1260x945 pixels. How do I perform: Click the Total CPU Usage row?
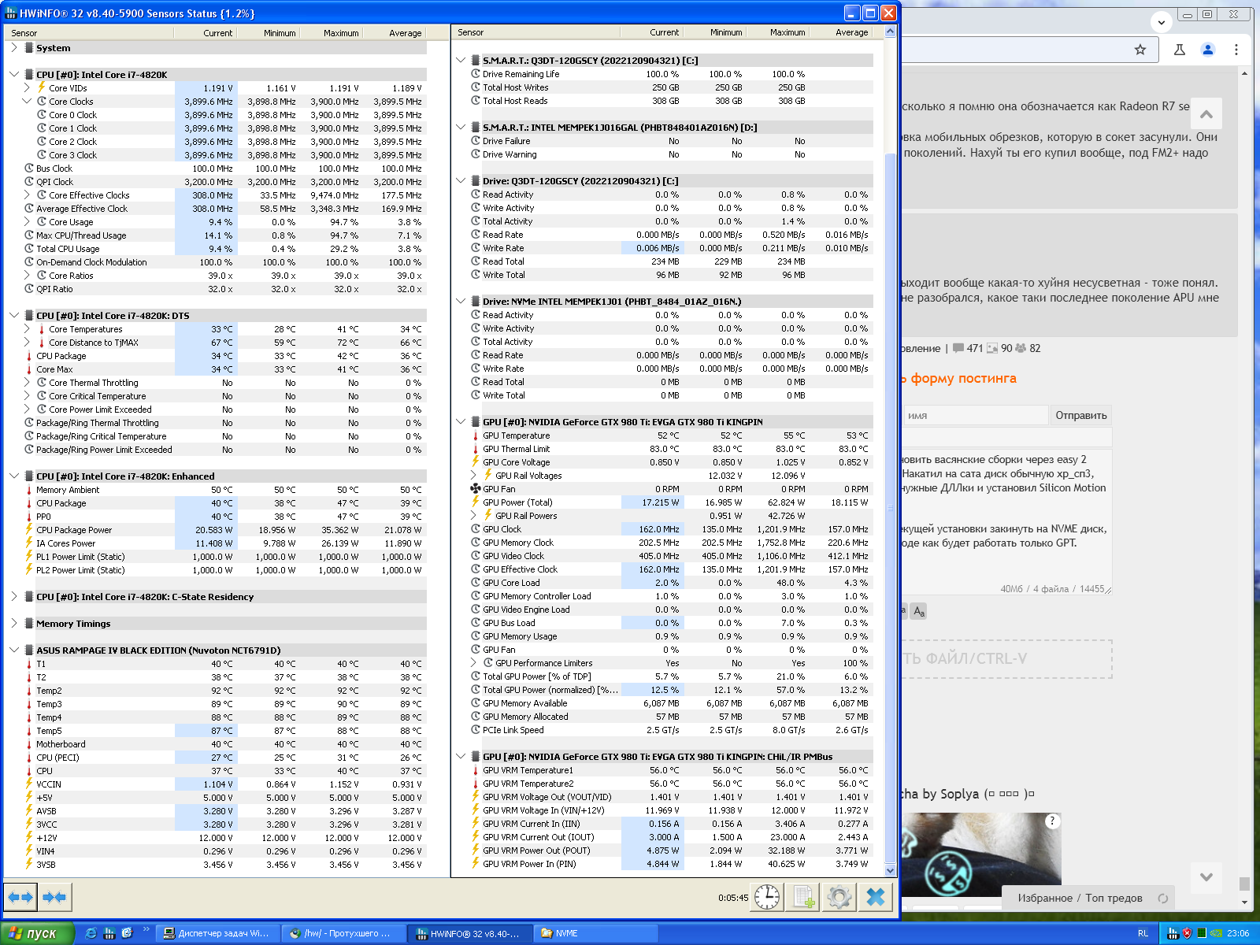[x=224, y=249]
